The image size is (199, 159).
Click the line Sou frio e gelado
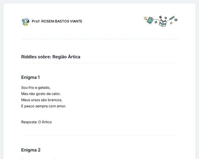36,88
